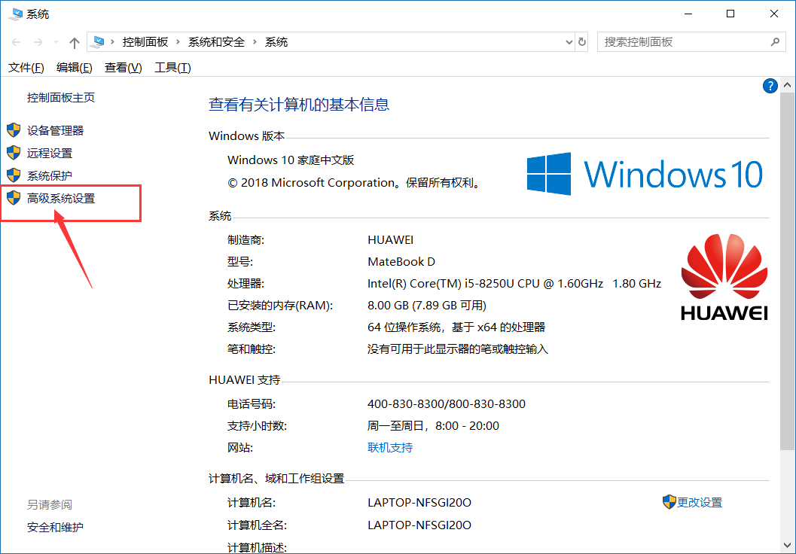Expand chevron after 系统和安全 in breadcrumb

[255, 42]
